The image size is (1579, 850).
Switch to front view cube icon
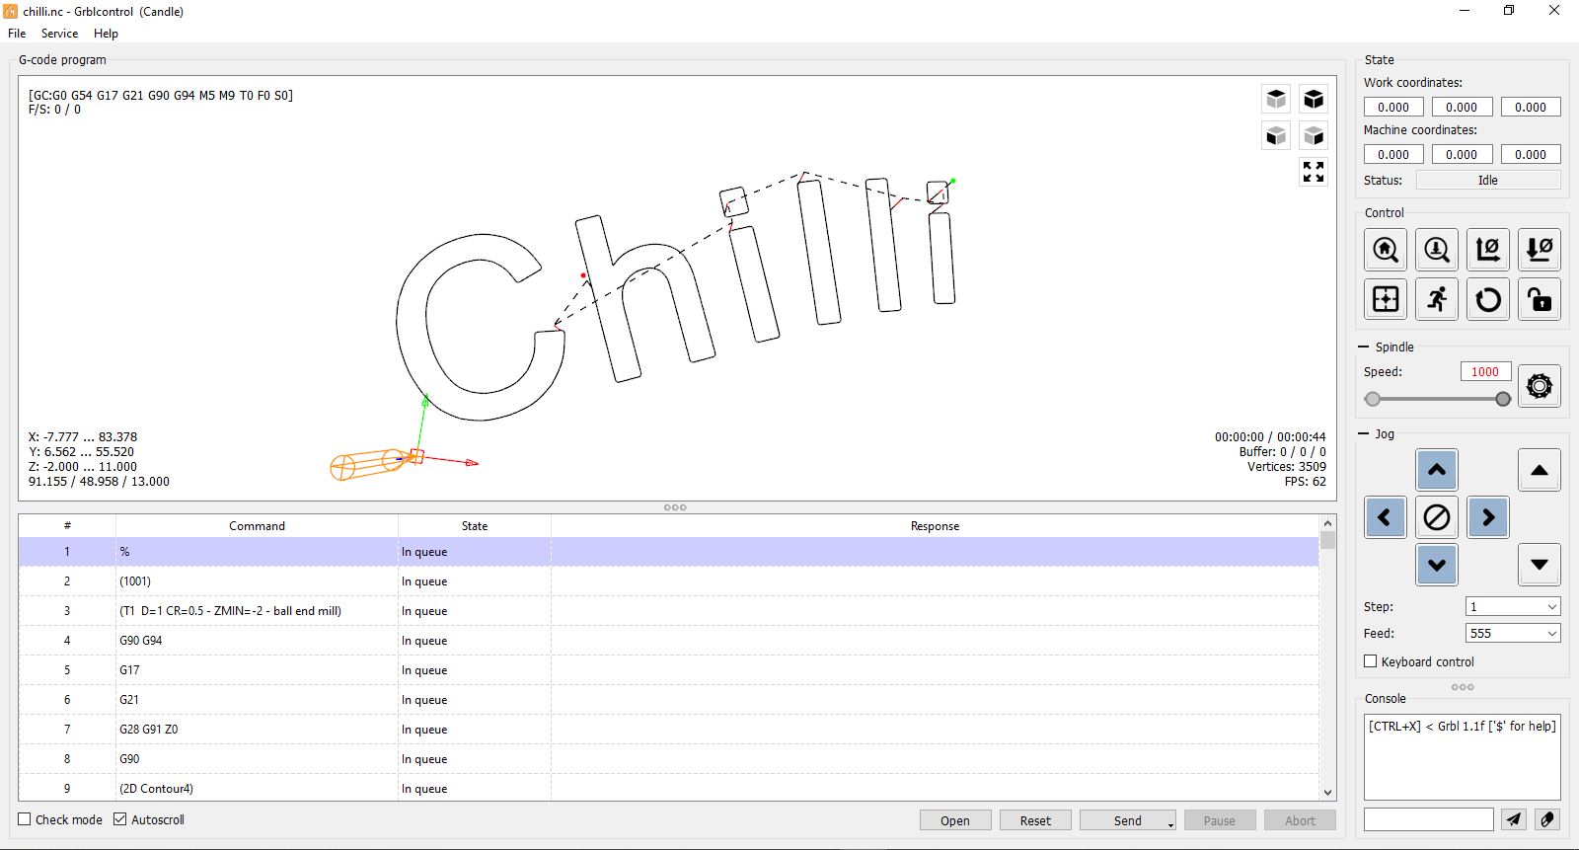[1276, 135]
